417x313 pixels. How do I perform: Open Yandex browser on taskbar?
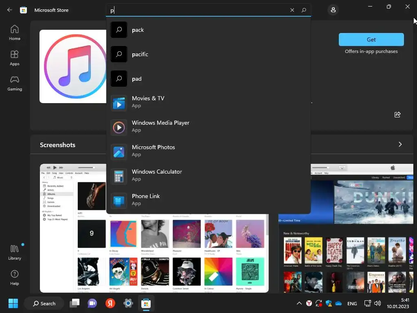pos(110,303)
